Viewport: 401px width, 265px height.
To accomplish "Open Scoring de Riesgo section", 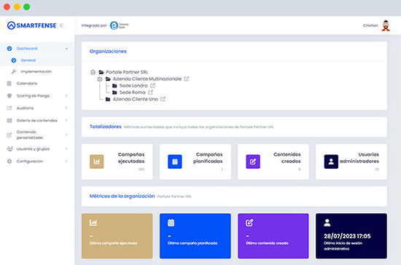I will point(33,96).
